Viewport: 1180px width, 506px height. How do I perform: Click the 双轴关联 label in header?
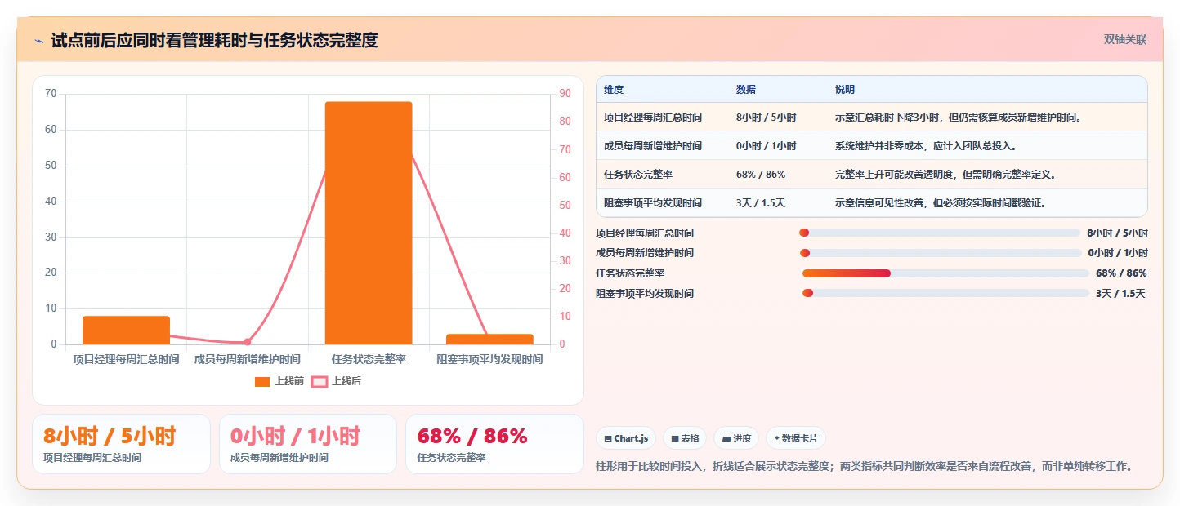1125,40
